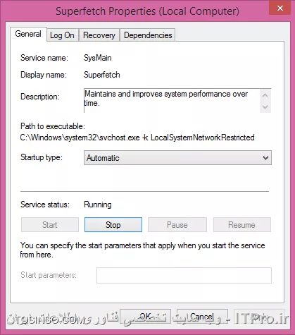Close the Superfetch Properties dialog

click(280, 8)
